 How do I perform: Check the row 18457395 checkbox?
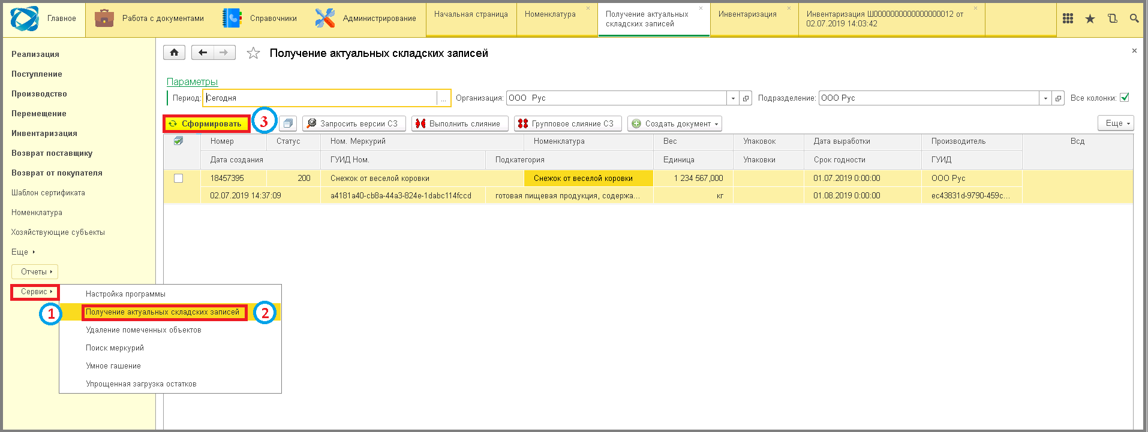(178, 178)
